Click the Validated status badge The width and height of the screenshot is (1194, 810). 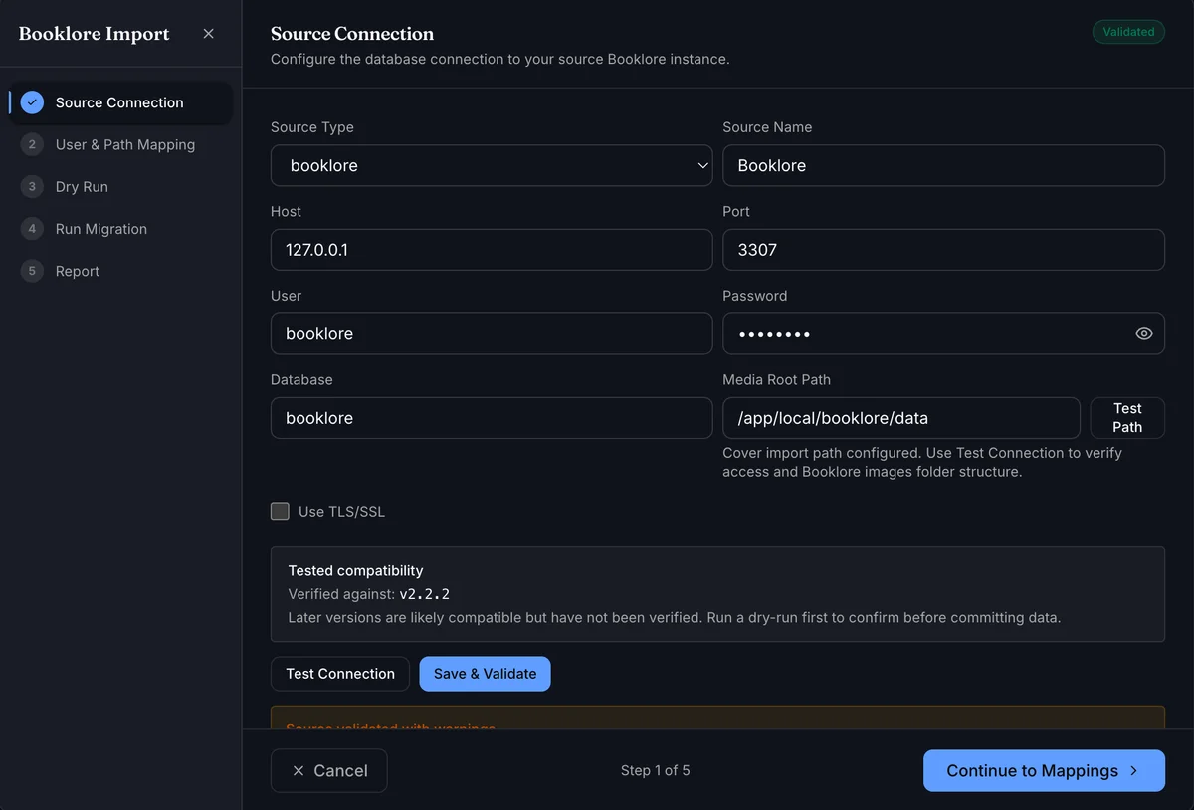tap(1128, 32)
